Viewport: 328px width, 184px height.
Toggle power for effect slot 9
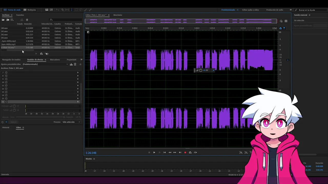tap(6, 79)
